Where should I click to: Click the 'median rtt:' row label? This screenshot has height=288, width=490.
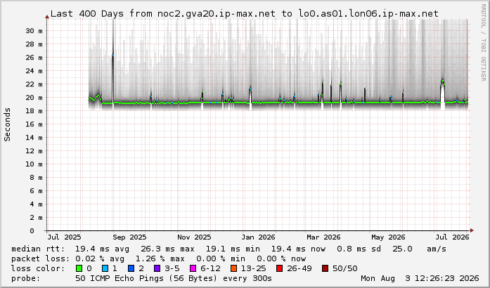pos(38,249)
